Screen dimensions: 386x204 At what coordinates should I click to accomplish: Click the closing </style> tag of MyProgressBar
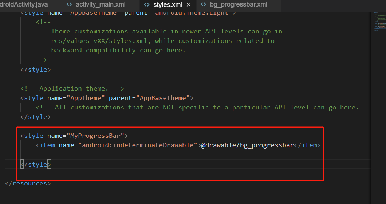coord(36,164)
